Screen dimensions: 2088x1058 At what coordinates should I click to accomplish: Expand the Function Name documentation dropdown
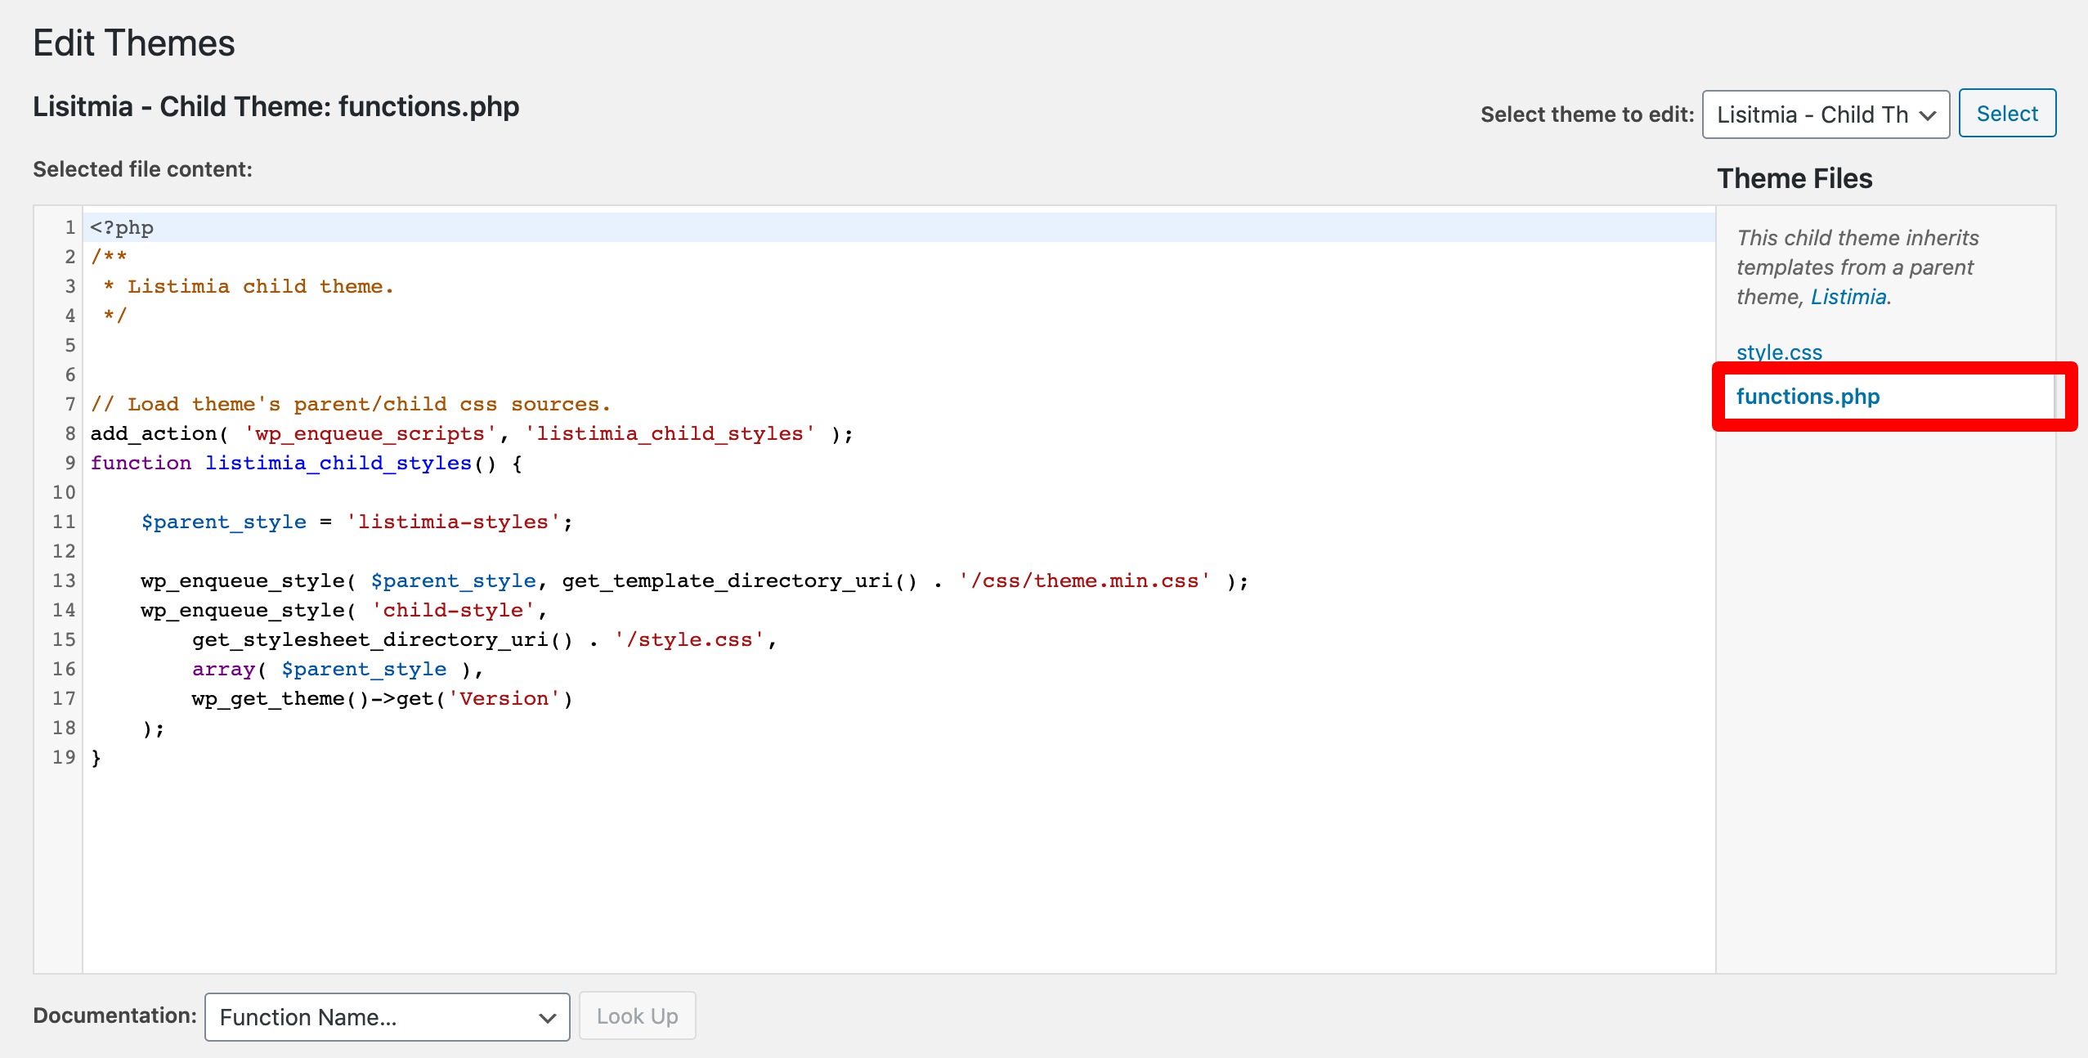click(x=387, y=1017)
